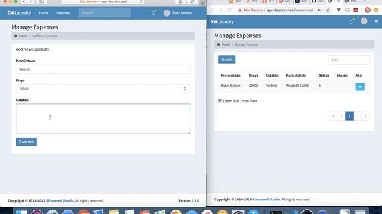Click the Biaya Sabun cell
382x214 pixels.
click(230, 86)
